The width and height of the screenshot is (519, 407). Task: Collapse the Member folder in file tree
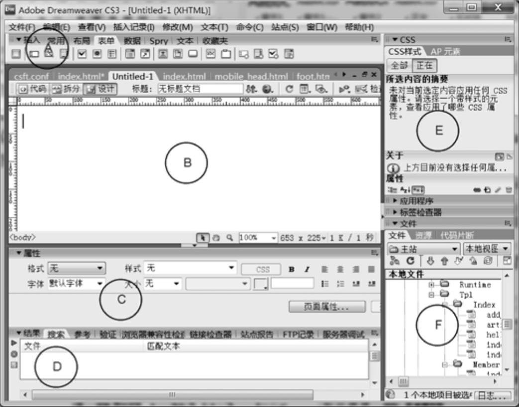pos(445,365)
